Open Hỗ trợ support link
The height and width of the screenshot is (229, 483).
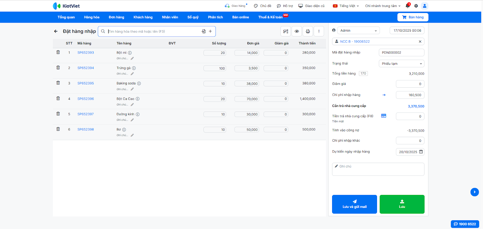(285, 6)
